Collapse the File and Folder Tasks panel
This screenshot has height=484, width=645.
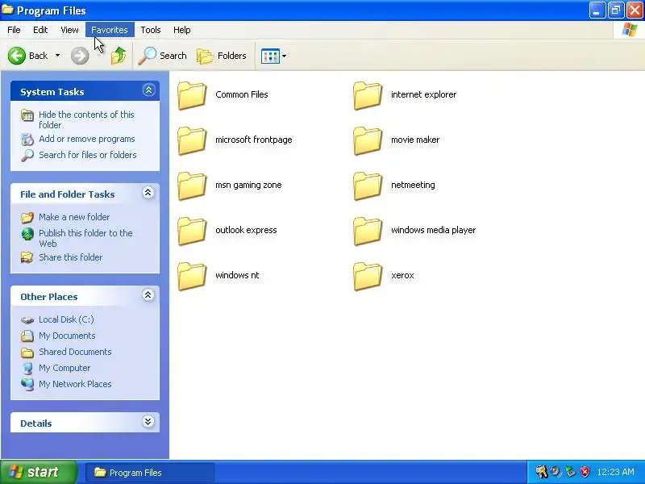[148, 193]
